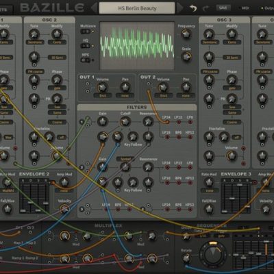Click the Filter 2 LP24 output jack

click(167, 168)
